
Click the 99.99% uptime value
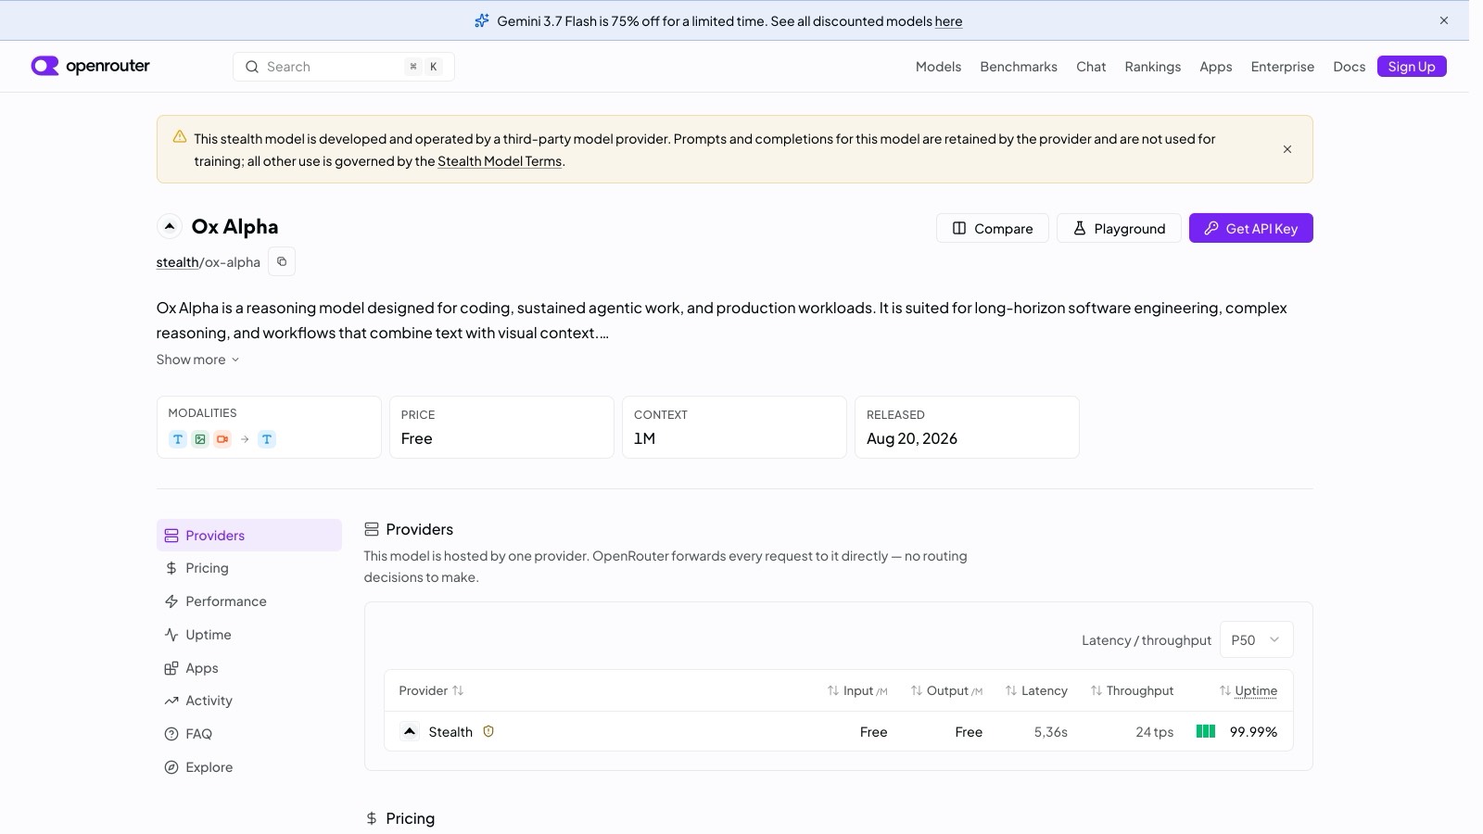[x=1253, y=732]
